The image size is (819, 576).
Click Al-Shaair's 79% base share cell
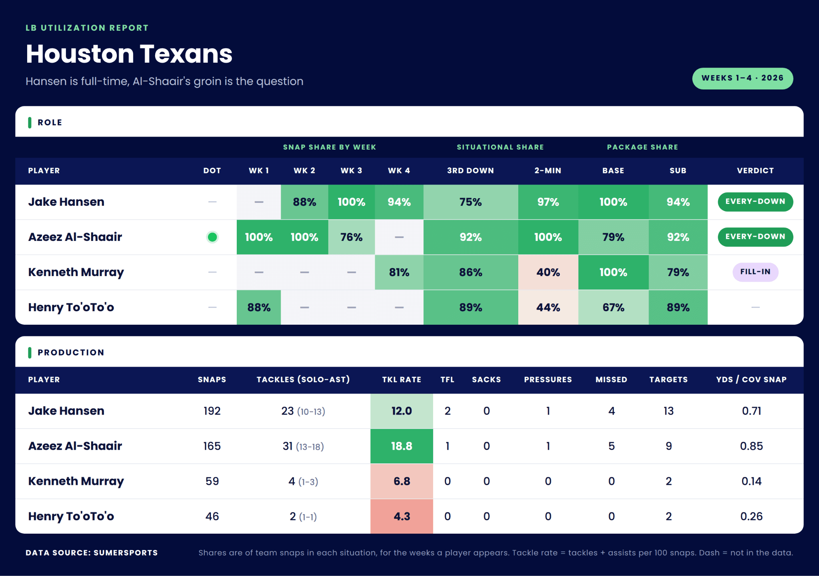pyautogui.click(x=613, y=237)
